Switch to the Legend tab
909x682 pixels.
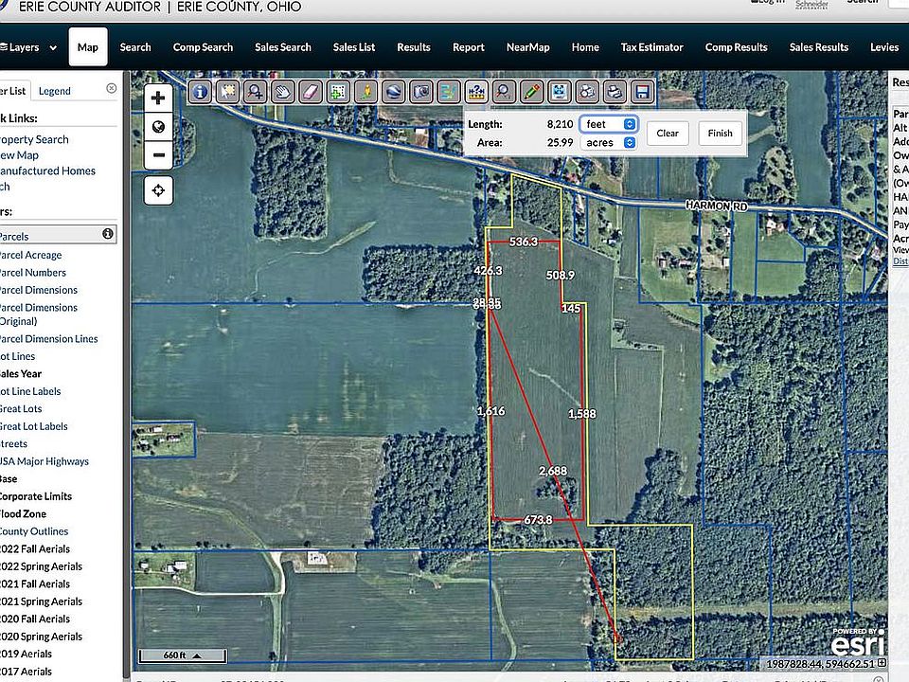55,91
